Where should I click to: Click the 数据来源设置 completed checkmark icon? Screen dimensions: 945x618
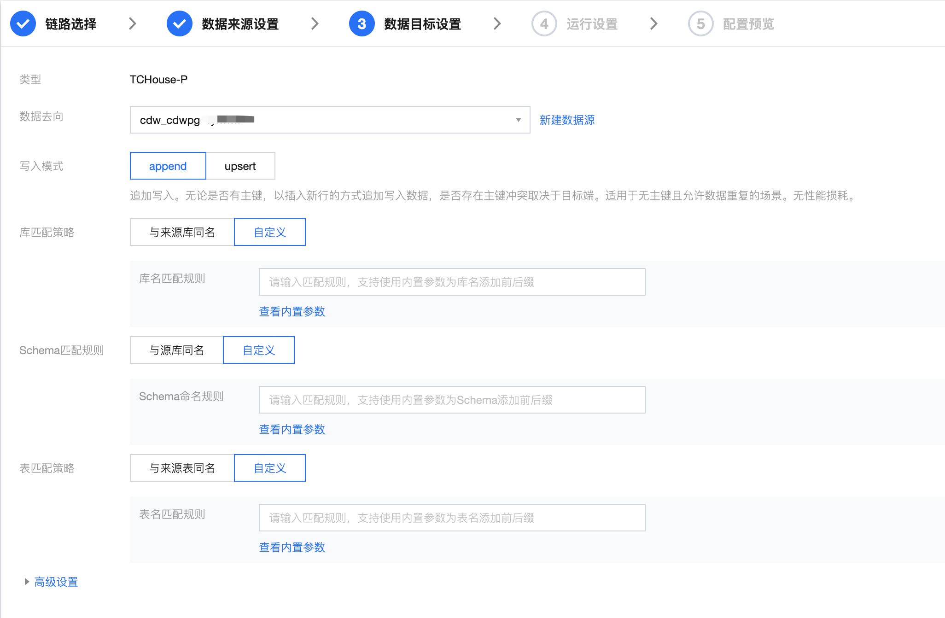coord(179,23)
